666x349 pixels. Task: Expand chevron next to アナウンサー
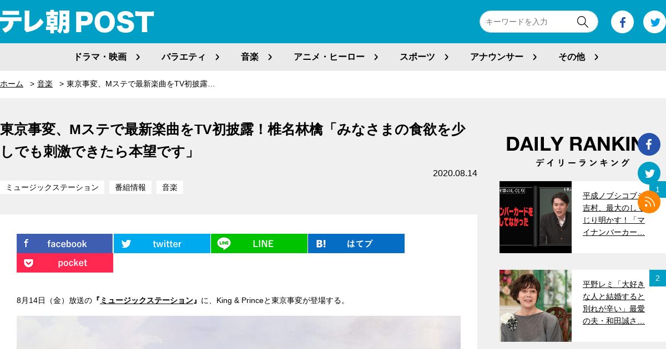[x=534, y=57]
